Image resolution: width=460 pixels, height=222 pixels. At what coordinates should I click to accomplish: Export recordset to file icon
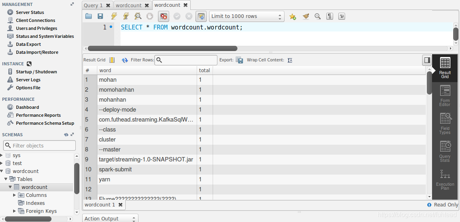(239, 60)
